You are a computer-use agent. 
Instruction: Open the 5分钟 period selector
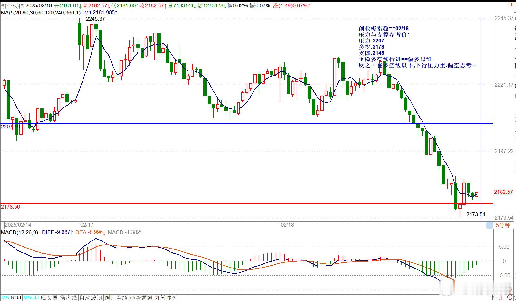pyautogui.click(x=503, y=225)
